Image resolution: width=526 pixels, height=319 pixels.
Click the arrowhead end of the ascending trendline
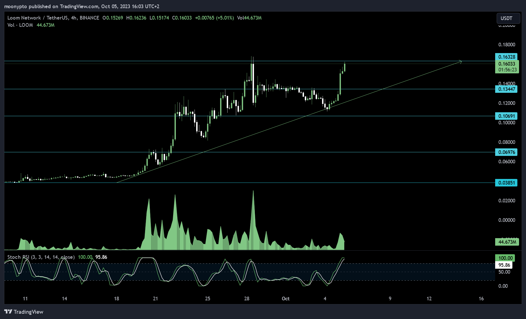tap(461, 61)
